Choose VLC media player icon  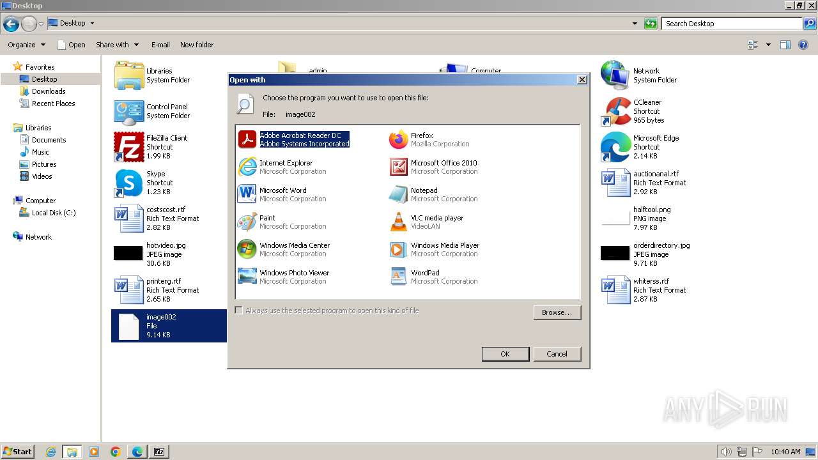[x=399, y=222]
